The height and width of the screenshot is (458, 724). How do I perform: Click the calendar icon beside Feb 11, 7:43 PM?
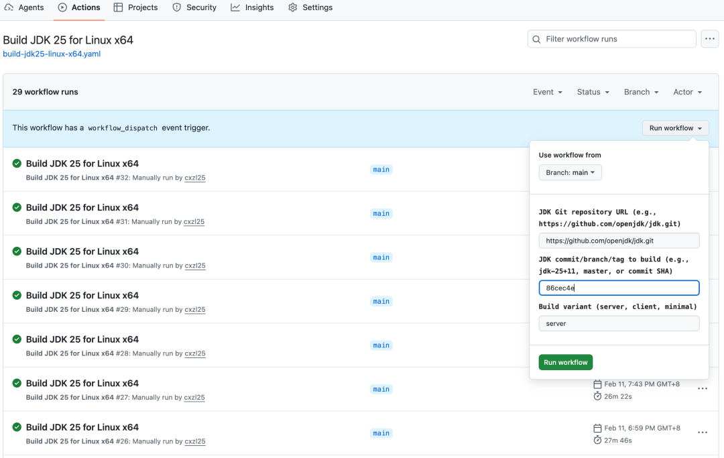click(597, 384)
